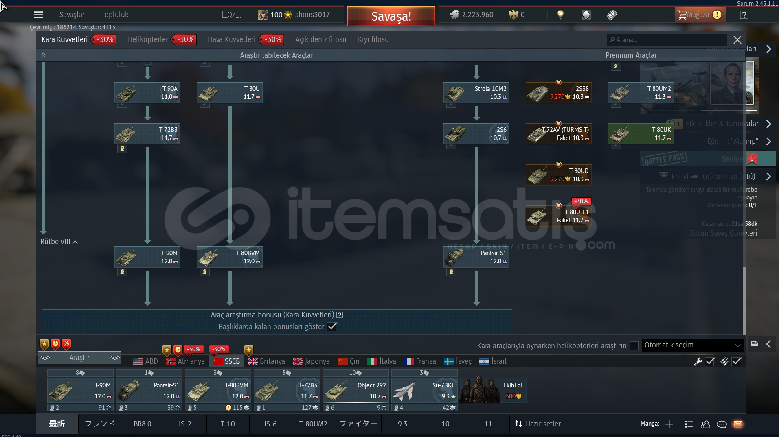Select the Su-7BKL crew slot
This screenshot has width=779, height=437.
coord(424,391)
